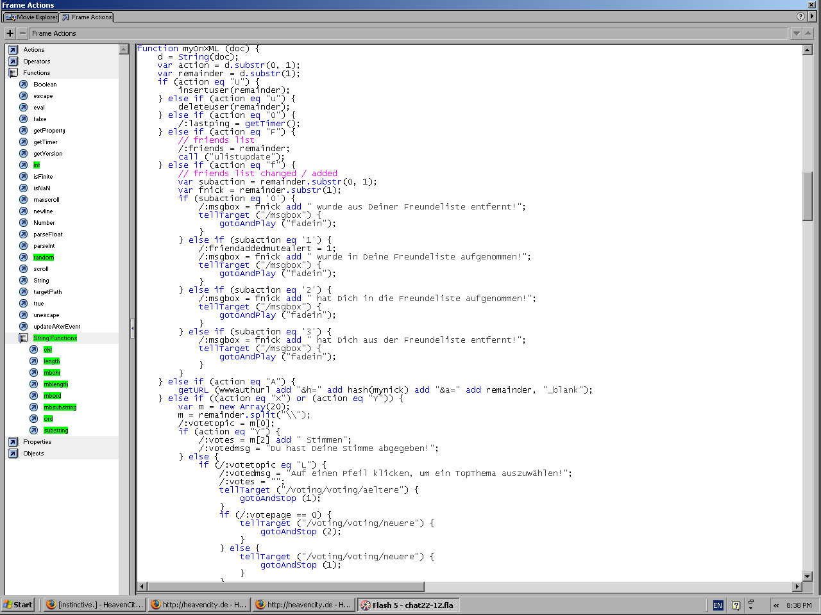Click the code editor's horizontal scrollbar thumb

285,587
